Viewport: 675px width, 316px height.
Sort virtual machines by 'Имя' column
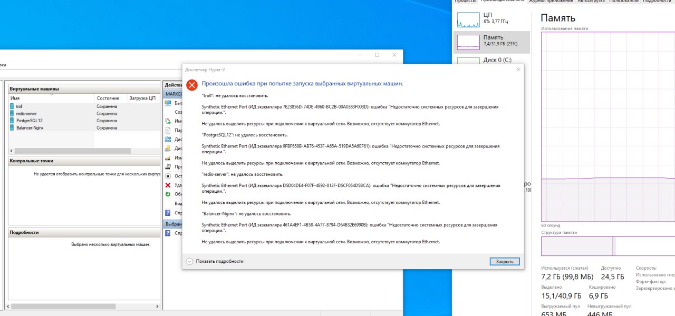tap(52, 98)
